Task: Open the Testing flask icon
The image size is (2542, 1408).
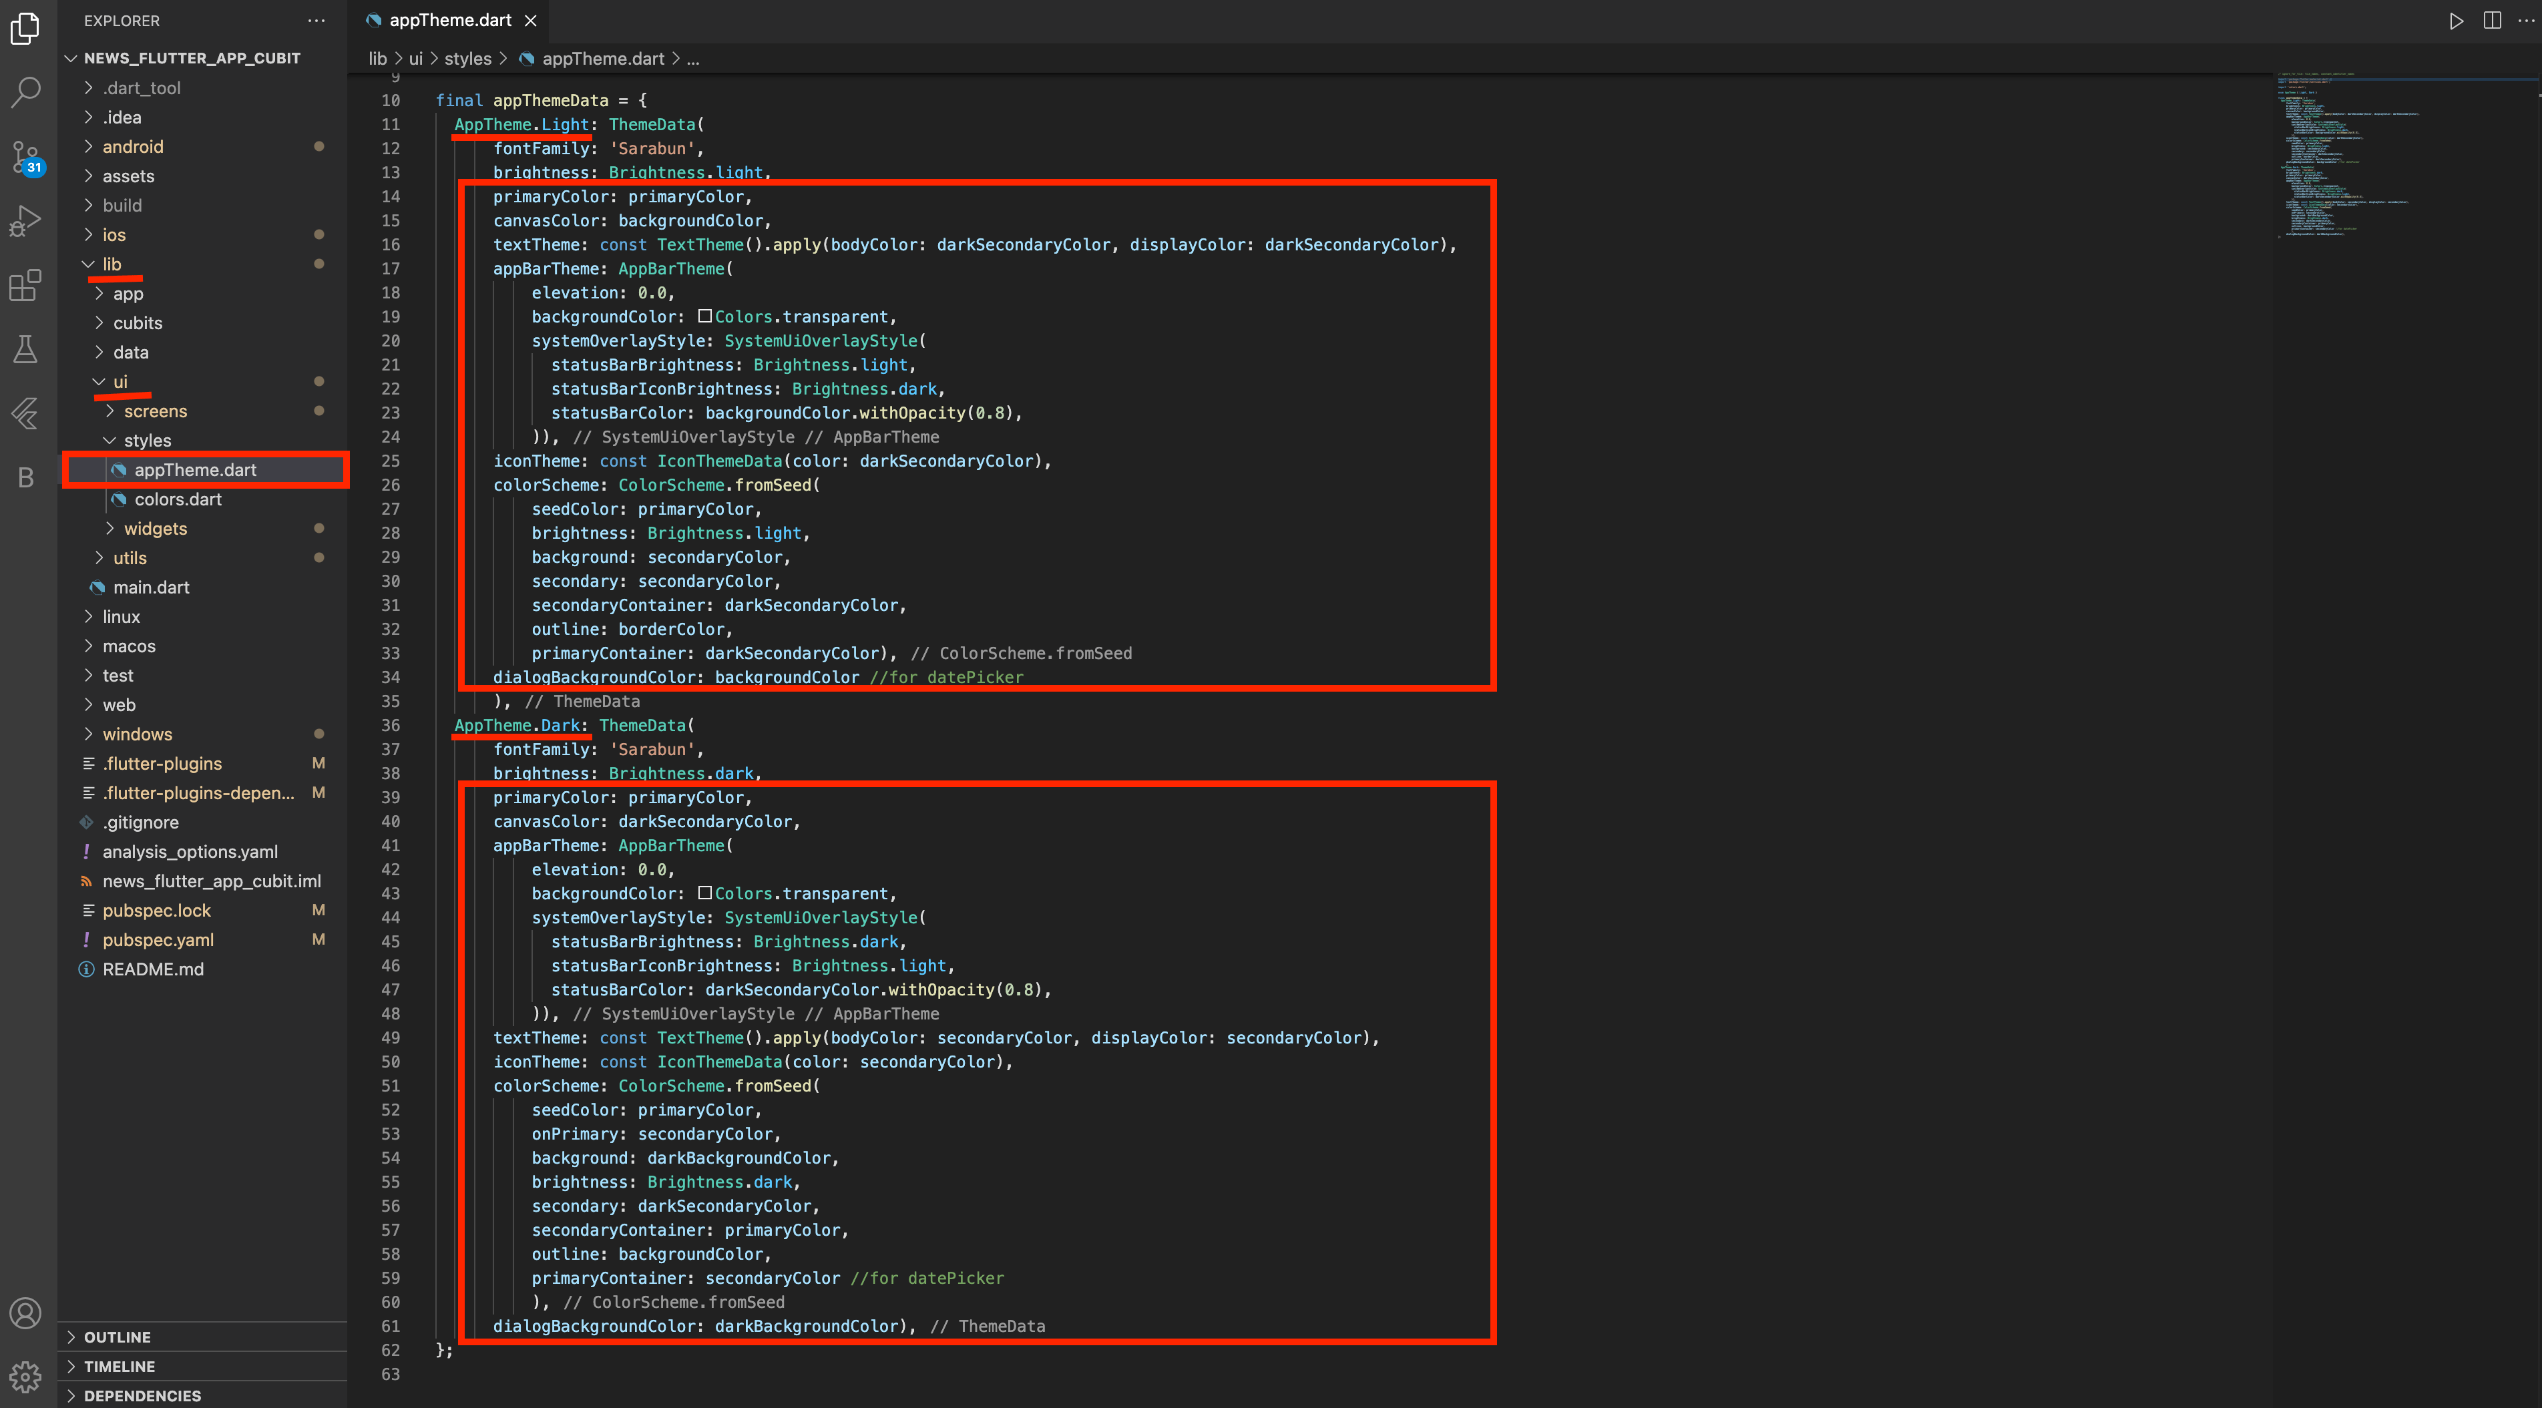Action: tap(25, 349)
